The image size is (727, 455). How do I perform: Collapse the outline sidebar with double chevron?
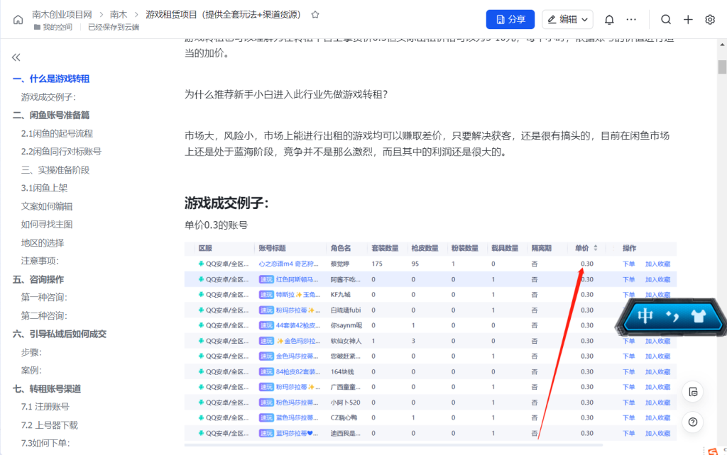point(16,57)
